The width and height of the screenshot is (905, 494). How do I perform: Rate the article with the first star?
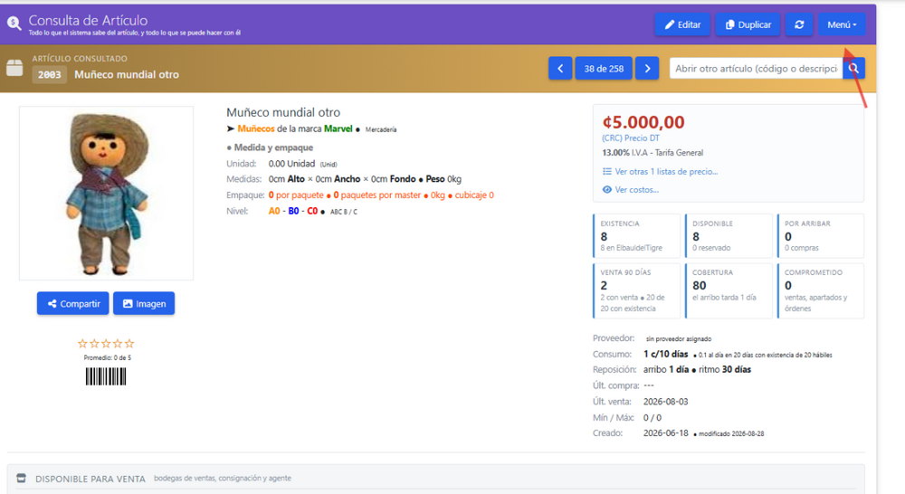pos(82,344)
